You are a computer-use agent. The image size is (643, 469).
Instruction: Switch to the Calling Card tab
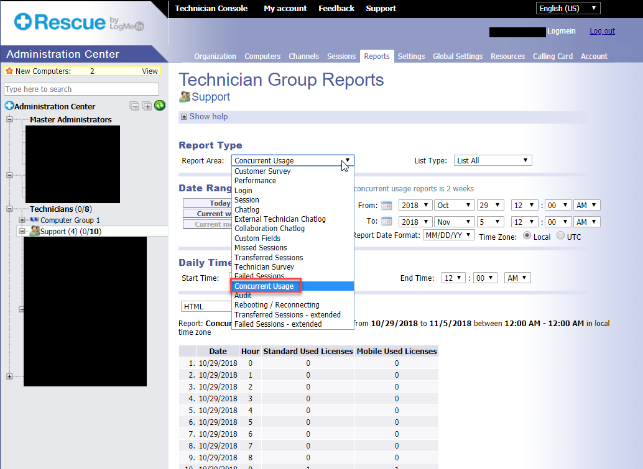553,56
